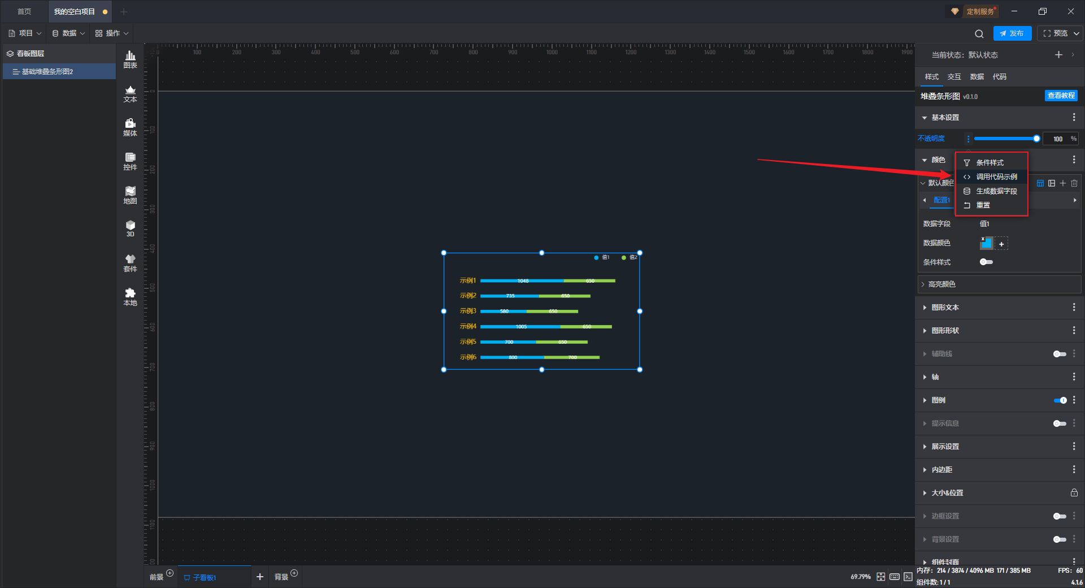Select 条件样式 in the popup menu
Image resolution: width=1085 pixels, height=588 pixels.
point(991,163)
